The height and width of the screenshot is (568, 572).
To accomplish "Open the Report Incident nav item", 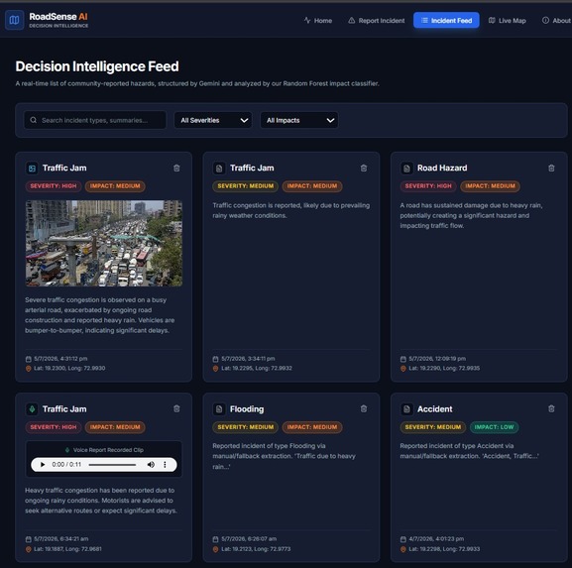I will coord(377,21).
